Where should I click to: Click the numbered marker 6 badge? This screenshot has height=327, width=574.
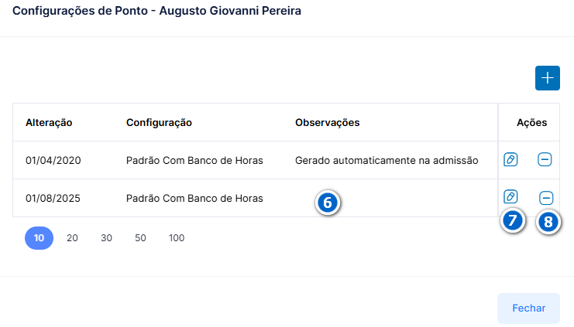pos(327,203)
